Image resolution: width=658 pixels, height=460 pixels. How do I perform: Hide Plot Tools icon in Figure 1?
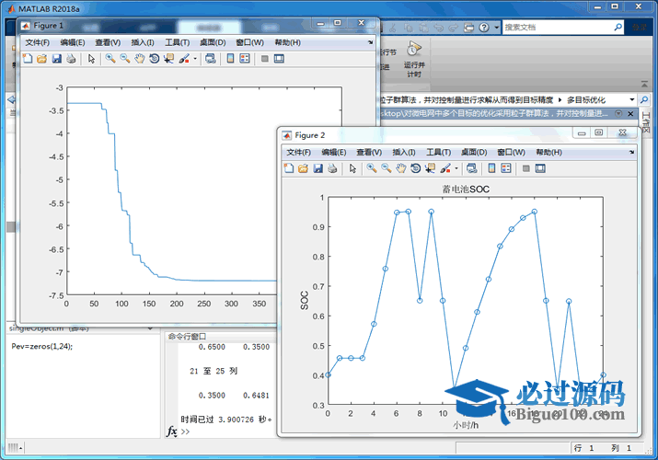[x=264, y=59]
